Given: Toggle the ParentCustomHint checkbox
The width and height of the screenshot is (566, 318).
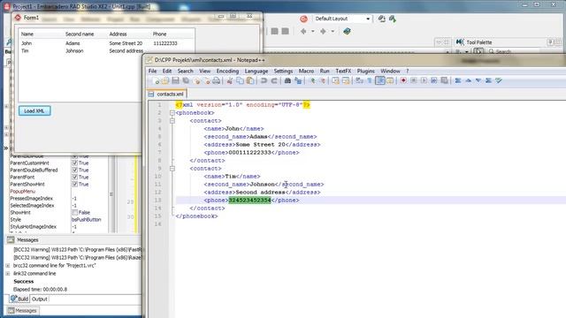Looking at the screenshot, I should pos(74,163).
